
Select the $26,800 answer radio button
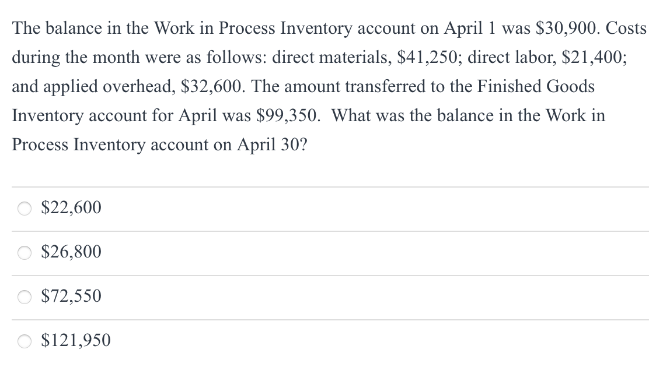[x=23, y=252]
